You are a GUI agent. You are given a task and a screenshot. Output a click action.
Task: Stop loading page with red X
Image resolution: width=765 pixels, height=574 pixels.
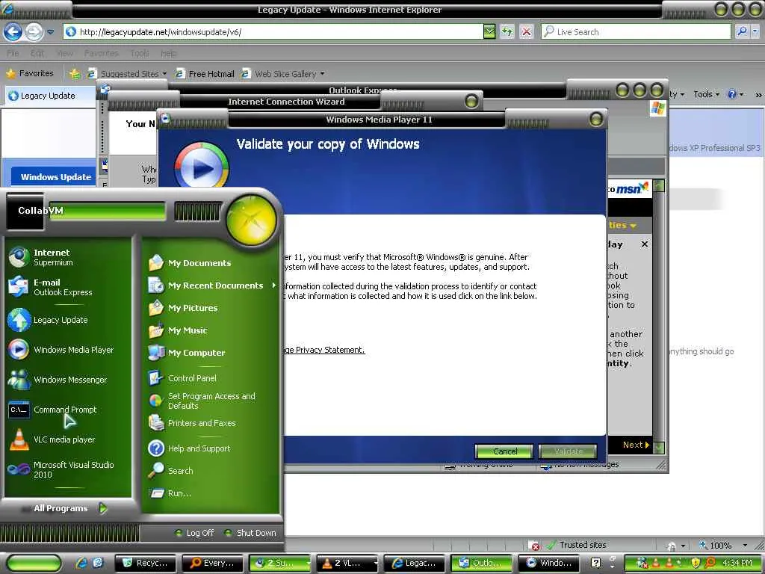pos(527,32)
